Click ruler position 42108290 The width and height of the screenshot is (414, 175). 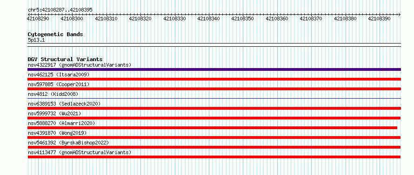point(38,19)
